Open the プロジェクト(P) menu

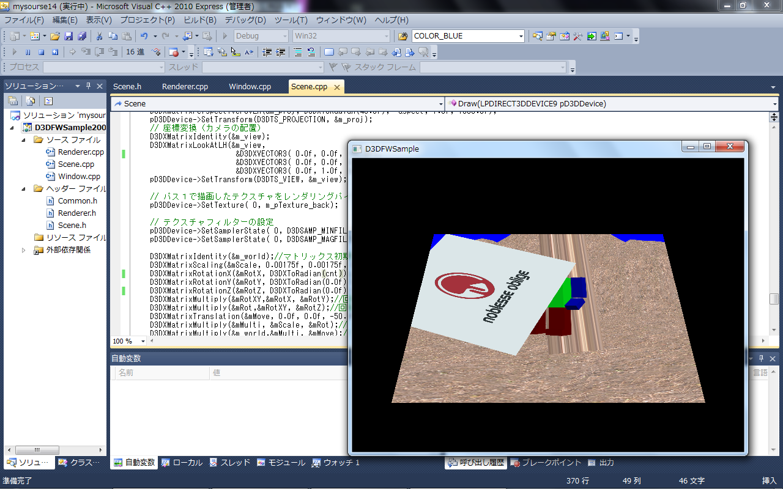click(x=148, y=20)
